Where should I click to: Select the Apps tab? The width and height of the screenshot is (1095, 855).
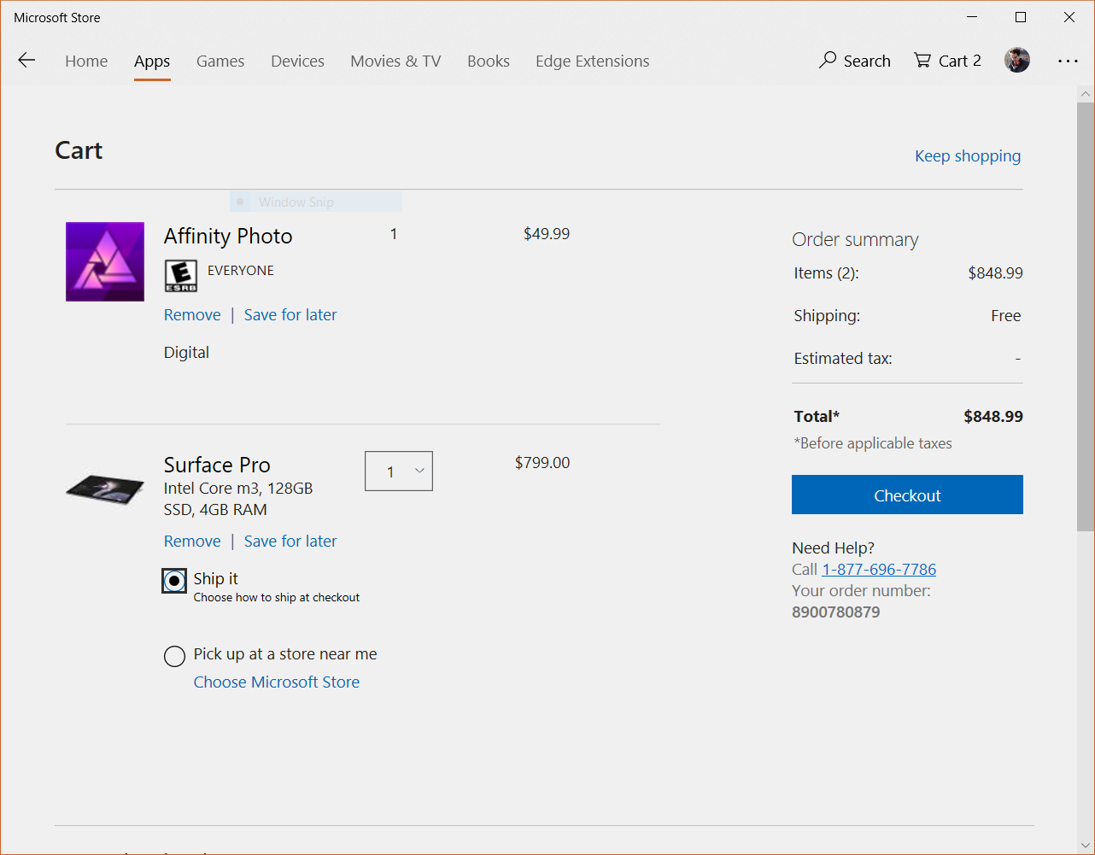(152, 61)
